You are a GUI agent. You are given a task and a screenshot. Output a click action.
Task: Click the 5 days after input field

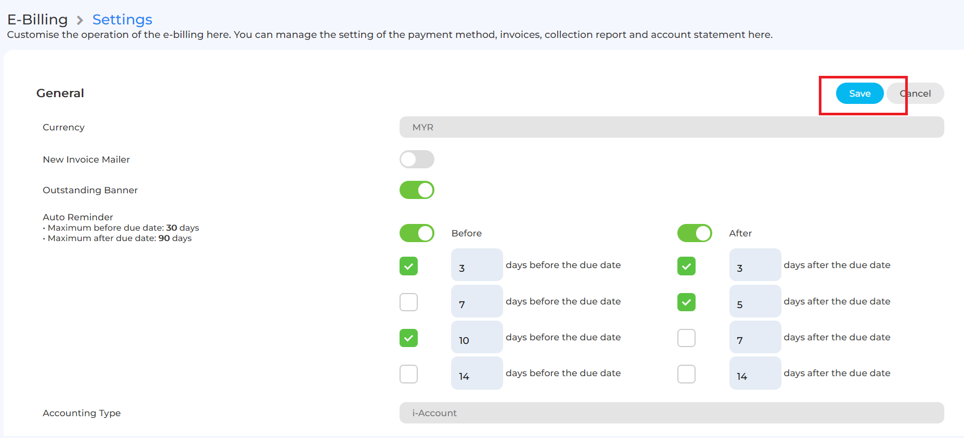tap(754, 302)
